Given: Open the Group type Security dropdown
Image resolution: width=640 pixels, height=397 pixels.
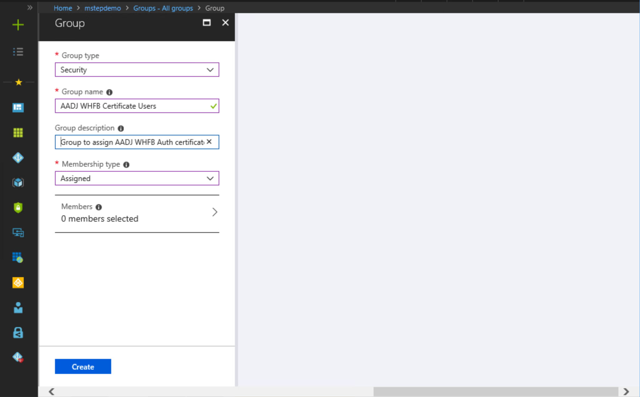Looking at the screenshot, I should pyautogui.click(x=137, y=70).
